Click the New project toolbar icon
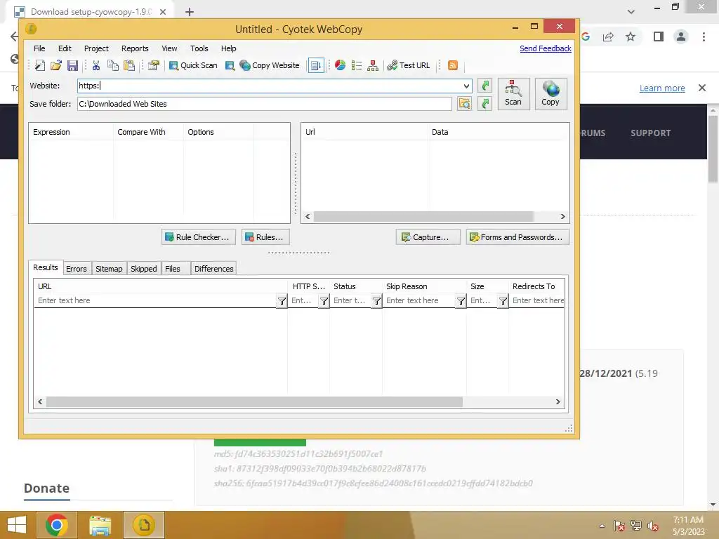 (40, 65)
